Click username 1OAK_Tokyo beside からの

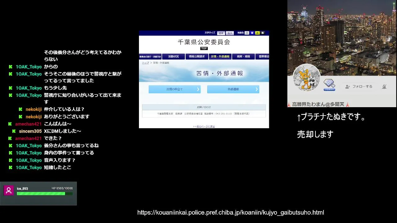29,67
